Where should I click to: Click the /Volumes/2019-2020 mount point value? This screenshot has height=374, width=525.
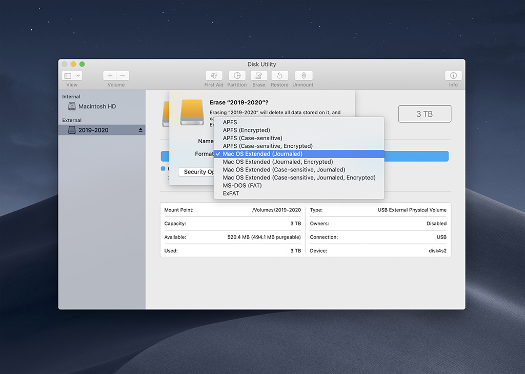coord(276,210)
